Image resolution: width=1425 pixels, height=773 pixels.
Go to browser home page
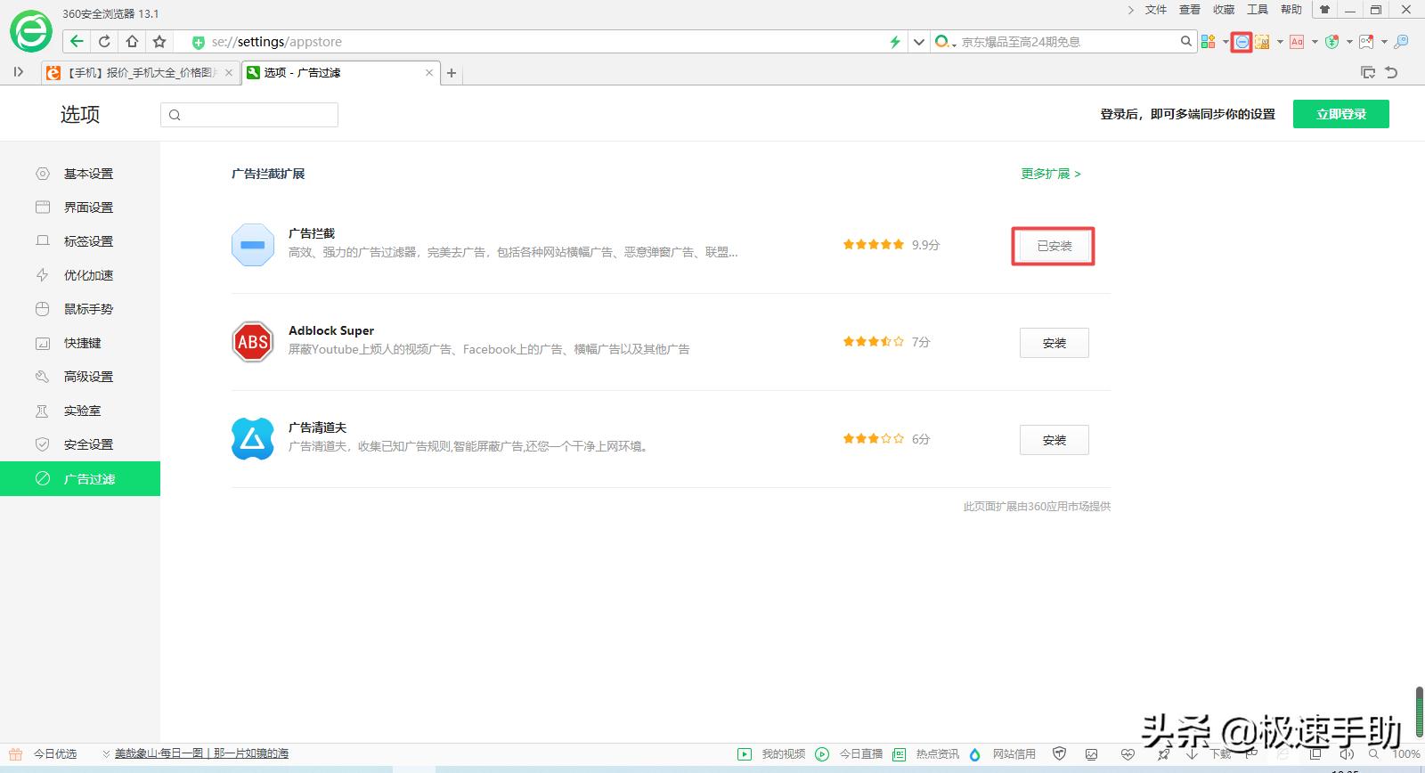(132, 41)
